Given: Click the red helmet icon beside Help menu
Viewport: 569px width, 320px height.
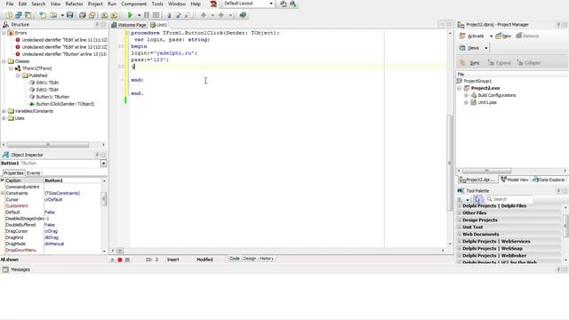Looking at the screenshot, I should pos(213,4).
